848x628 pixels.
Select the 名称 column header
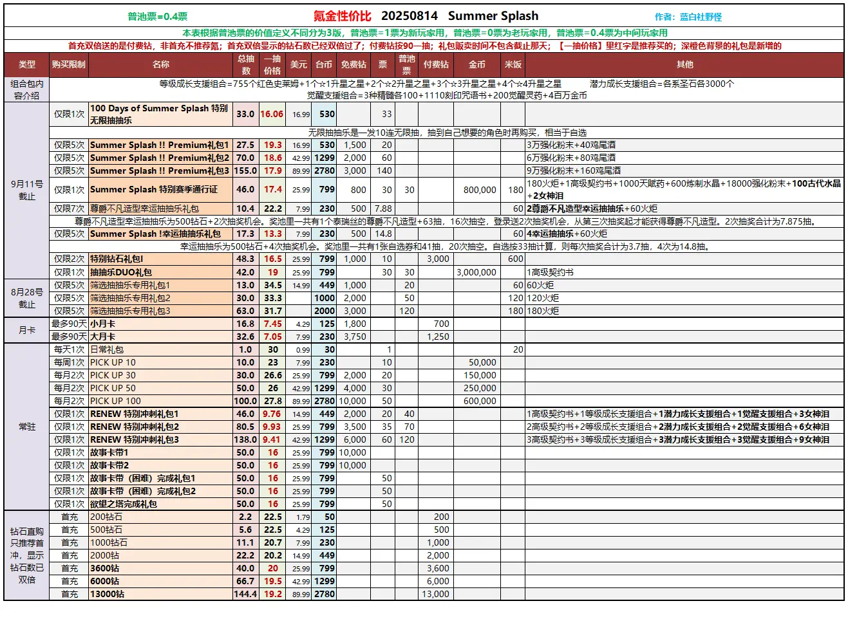point(160,64)
